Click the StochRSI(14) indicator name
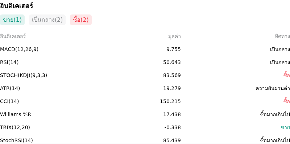Image resolution: width=290 pixels, height=144 pixels. click(16, 140)
